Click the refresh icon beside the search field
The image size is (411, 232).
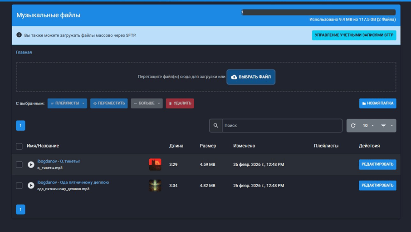(x=353, y=126)
